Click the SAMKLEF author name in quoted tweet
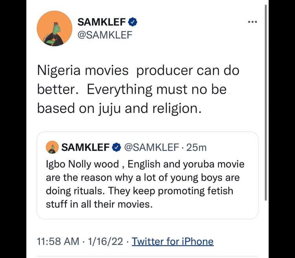The image size is (295, 258). pos(85,148)
